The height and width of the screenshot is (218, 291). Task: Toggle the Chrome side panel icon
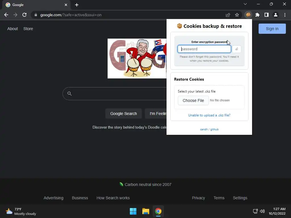pyautogui.click(x=267, y=15)
